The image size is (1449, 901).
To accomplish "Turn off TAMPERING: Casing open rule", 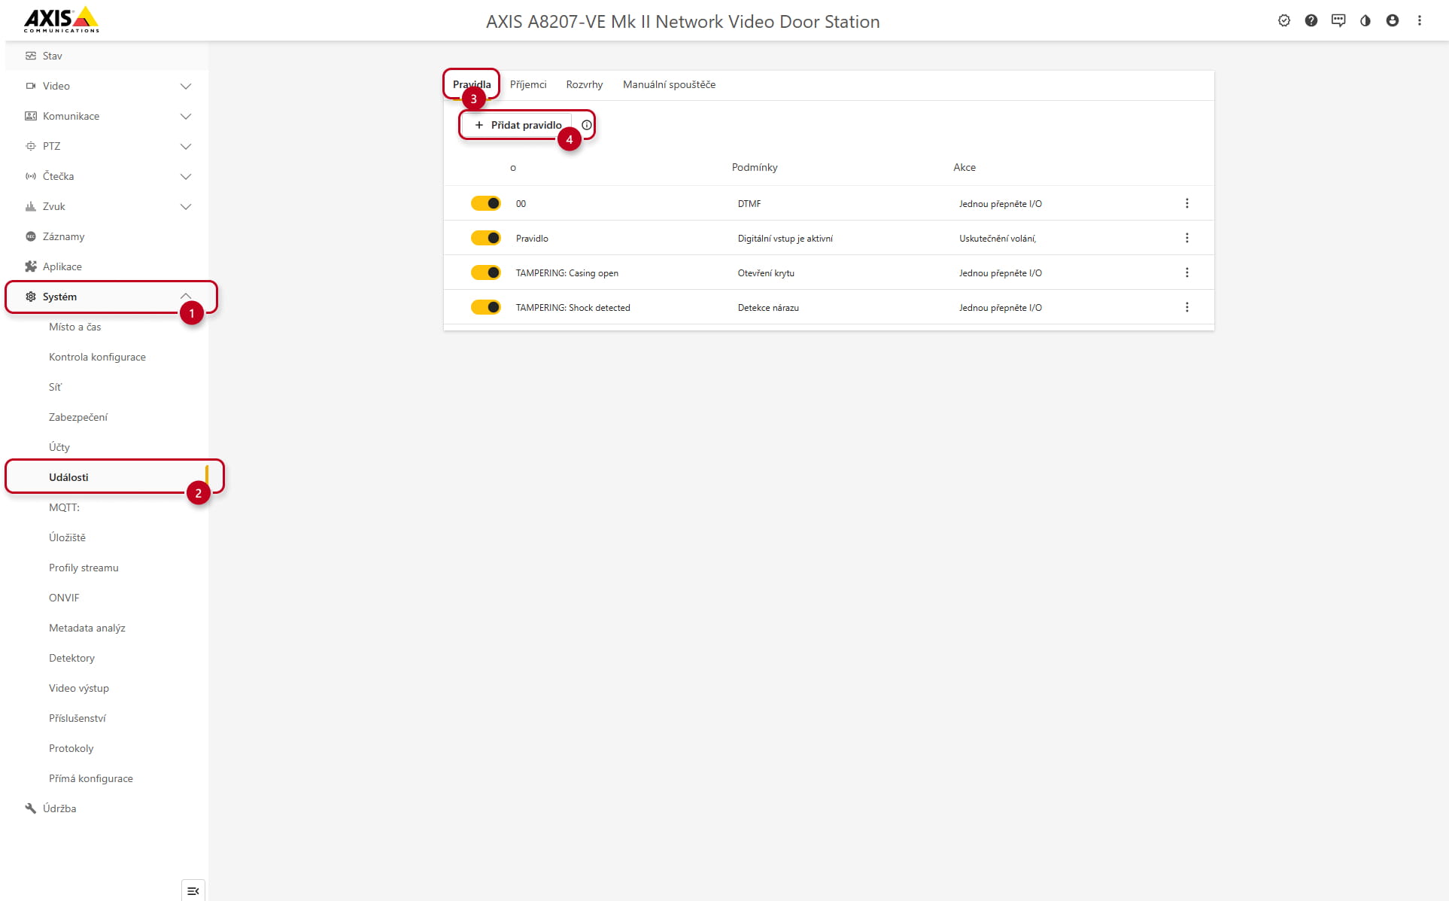I will pos(486,272).
